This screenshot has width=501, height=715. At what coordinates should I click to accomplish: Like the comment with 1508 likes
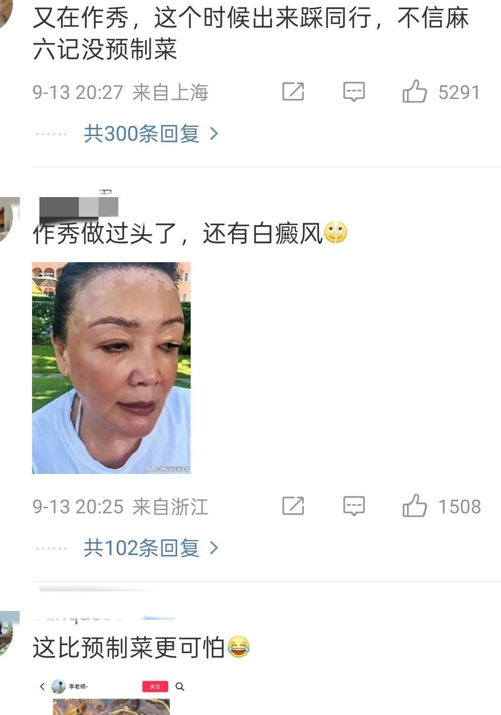(414, 506)
